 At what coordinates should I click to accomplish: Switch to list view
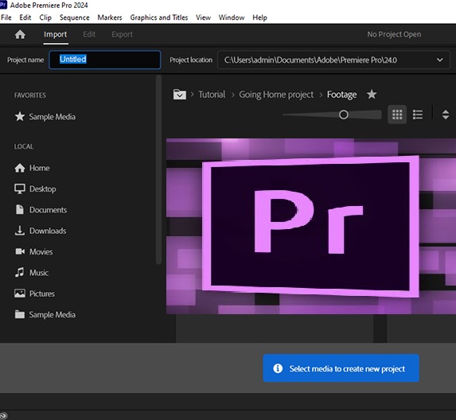click(418, 115)
